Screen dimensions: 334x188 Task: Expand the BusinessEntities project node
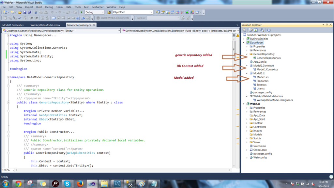click(x=244, y=39)
